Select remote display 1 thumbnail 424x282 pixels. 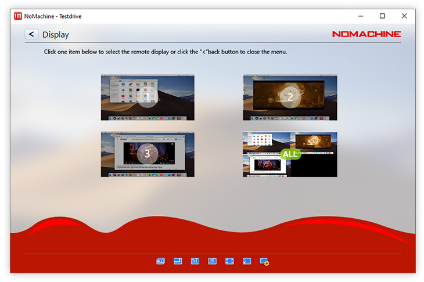(x=148, y=97)
